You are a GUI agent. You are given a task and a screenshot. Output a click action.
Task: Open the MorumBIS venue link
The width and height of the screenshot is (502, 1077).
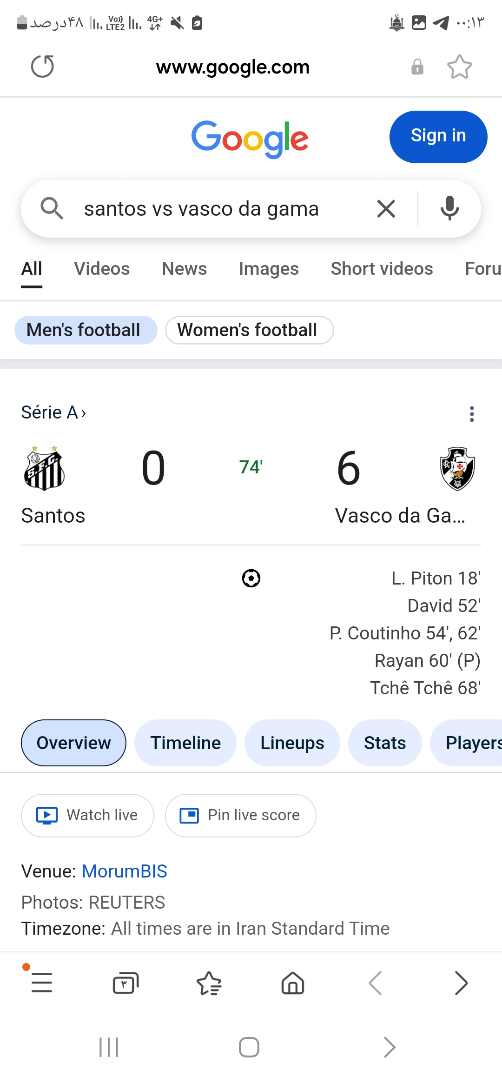124,871
